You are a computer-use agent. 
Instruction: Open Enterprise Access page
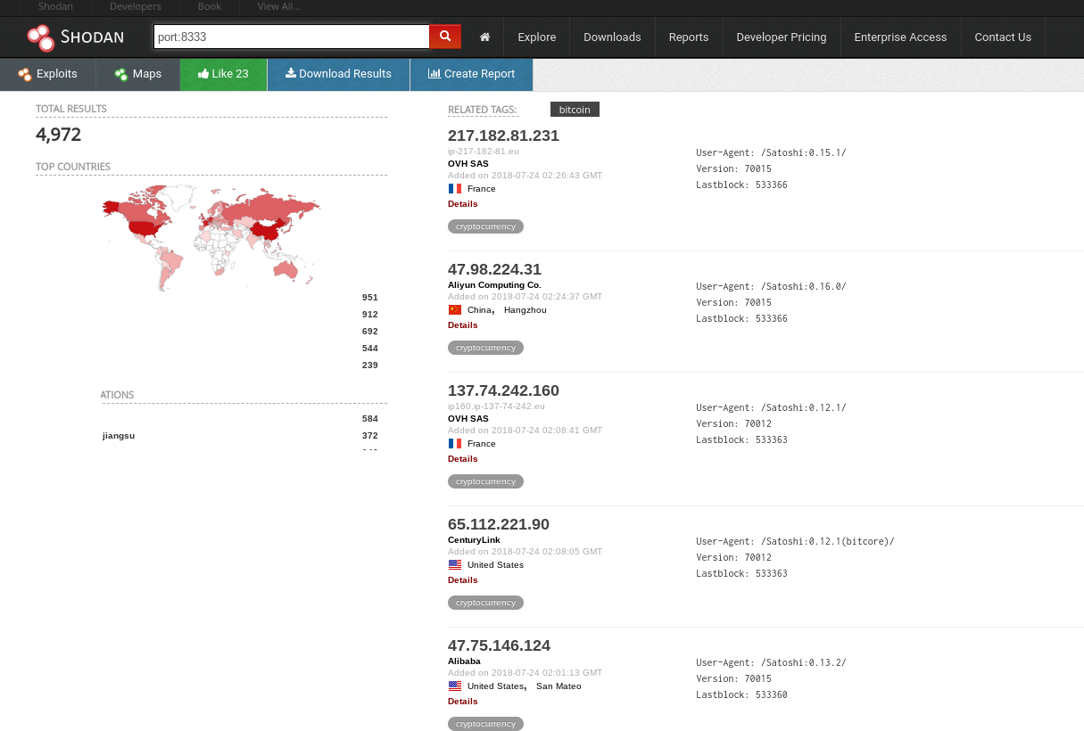click(x=900, y=37)
